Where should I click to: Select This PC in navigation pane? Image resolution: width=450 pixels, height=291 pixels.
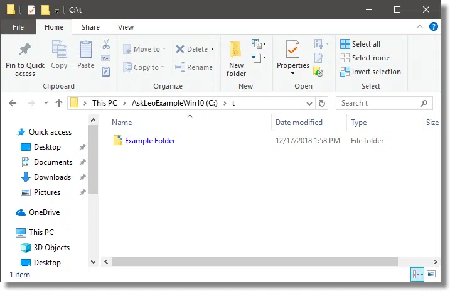[x=35, y=233]
